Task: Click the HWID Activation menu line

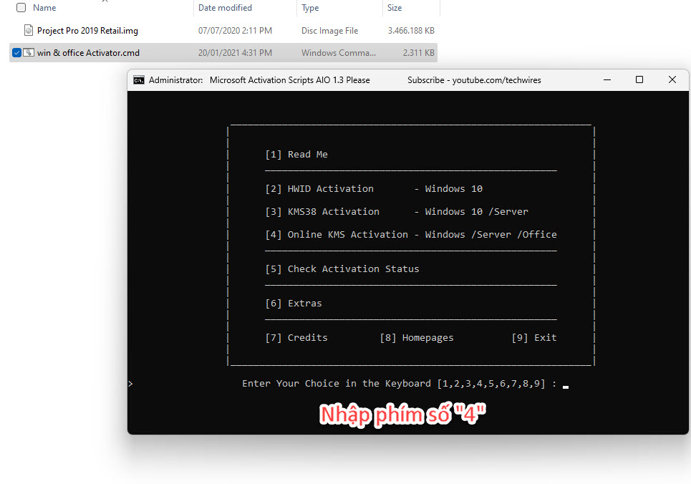Action: 373,188
